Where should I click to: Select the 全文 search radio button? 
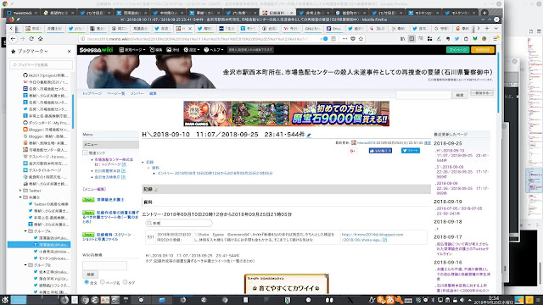tap(87, 282)
